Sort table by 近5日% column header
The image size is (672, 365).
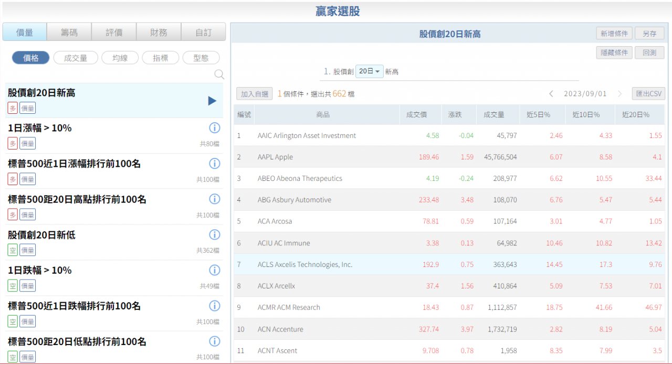click(x=539, y=114)
